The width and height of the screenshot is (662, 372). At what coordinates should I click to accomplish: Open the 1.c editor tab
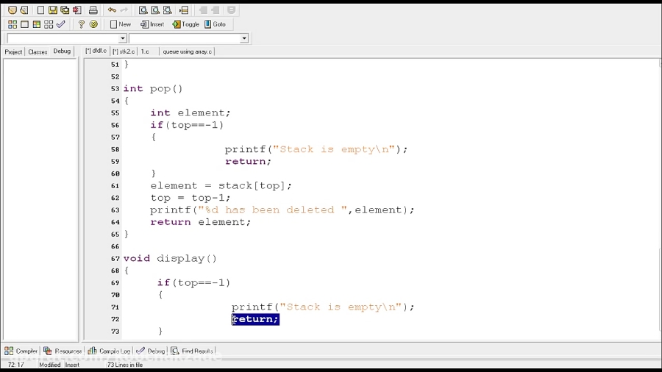[145, 51]
